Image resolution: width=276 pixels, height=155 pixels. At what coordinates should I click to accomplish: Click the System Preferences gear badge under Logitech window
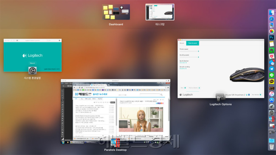click(32, 70)
